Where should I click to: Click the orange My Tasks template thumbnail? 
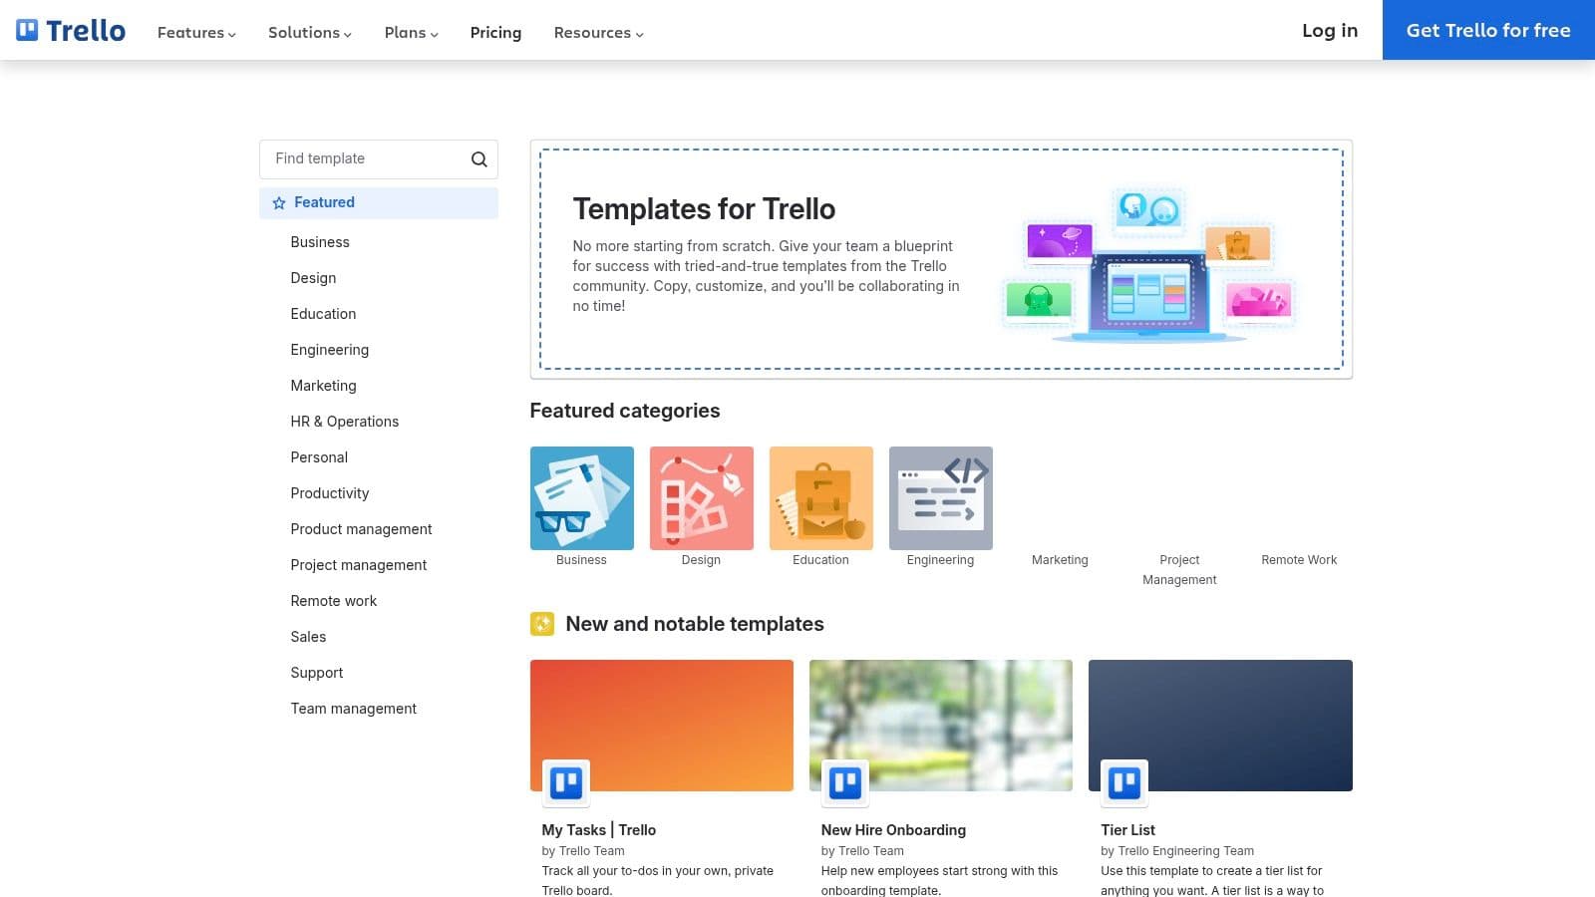pos(662,726)
